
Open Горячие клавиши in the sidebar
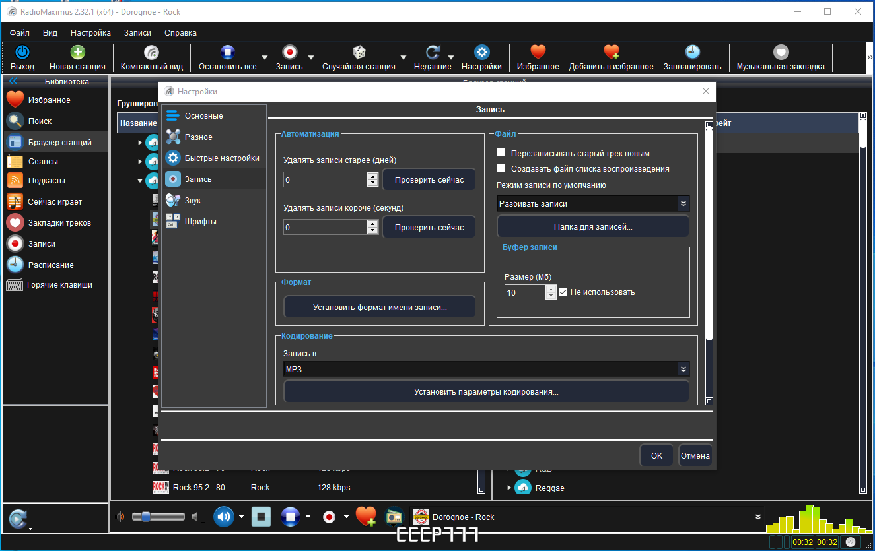[x=55, y=285]
